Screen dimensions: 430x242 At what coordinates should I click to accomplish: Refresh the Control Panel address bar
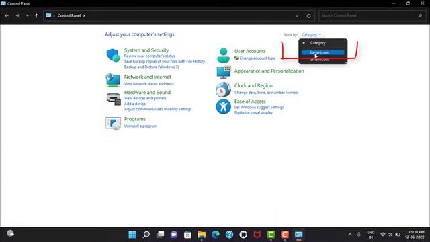[x=309, y=16]
